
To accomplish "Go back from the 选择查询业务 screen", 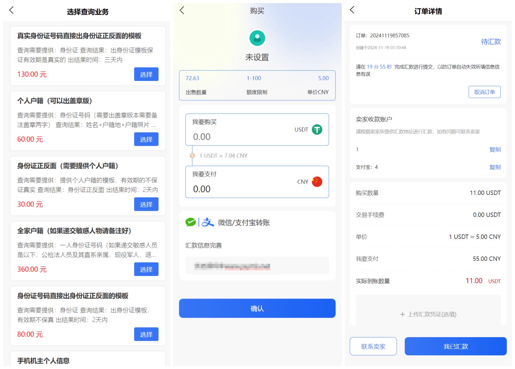I will pyautogui.click(x=11, y=10).
